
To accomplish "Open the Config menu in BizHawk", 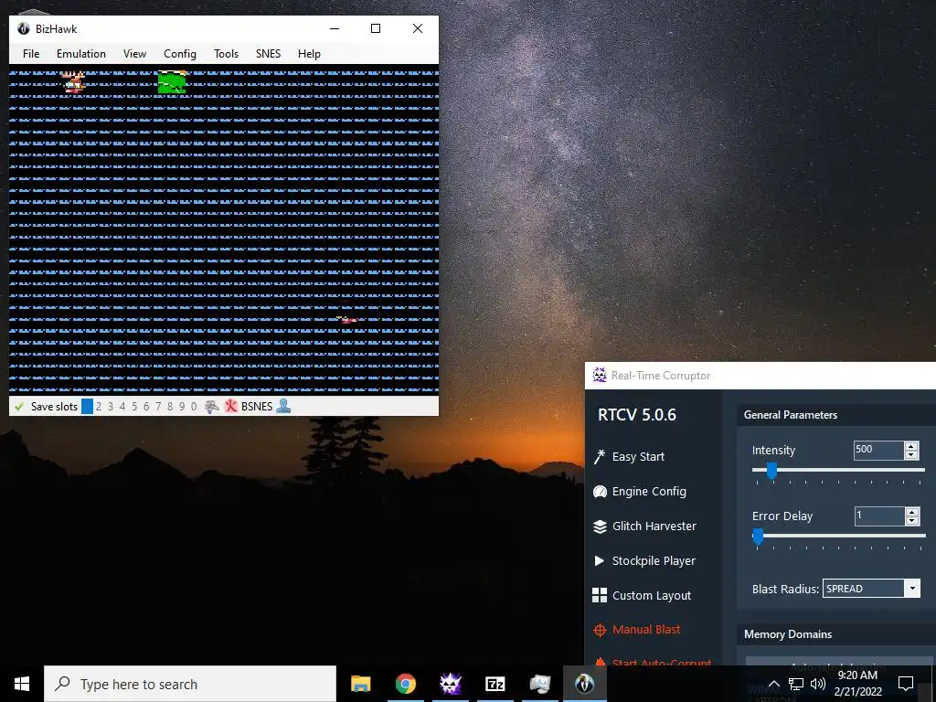I will pyautogui.click(x=180, y=54).
